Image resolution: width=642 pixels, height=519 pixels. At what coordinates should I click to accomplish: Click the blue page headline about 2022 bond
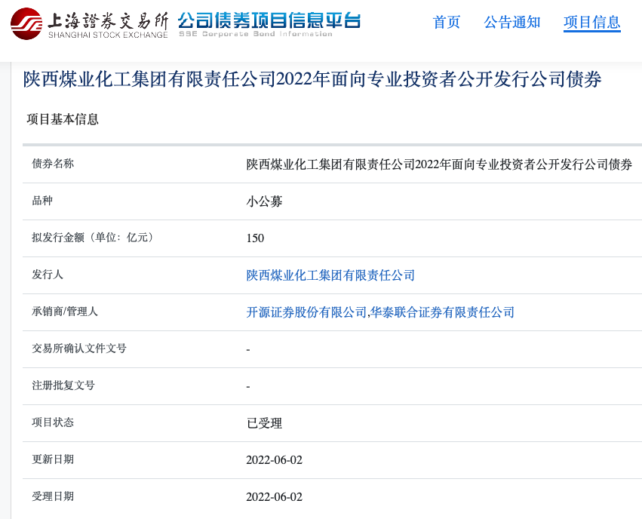[x=312, y=79]
